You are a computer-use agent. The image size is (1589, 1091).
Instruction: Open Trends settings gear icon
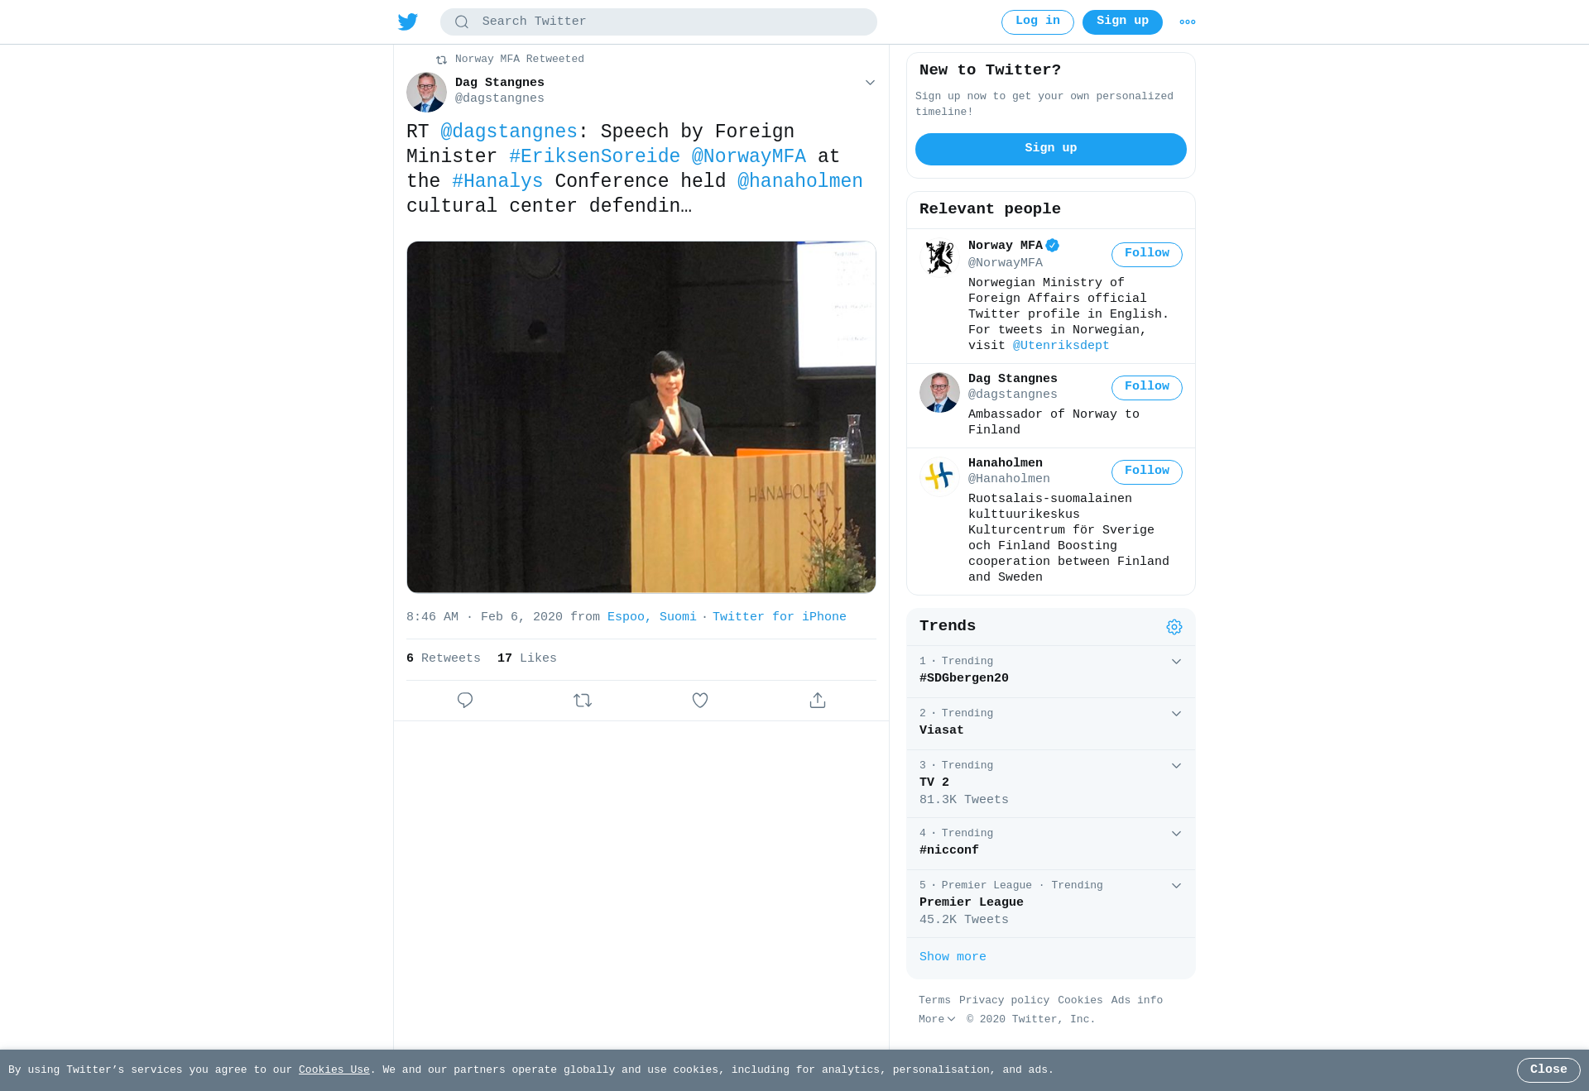(x=1174, y=627)
